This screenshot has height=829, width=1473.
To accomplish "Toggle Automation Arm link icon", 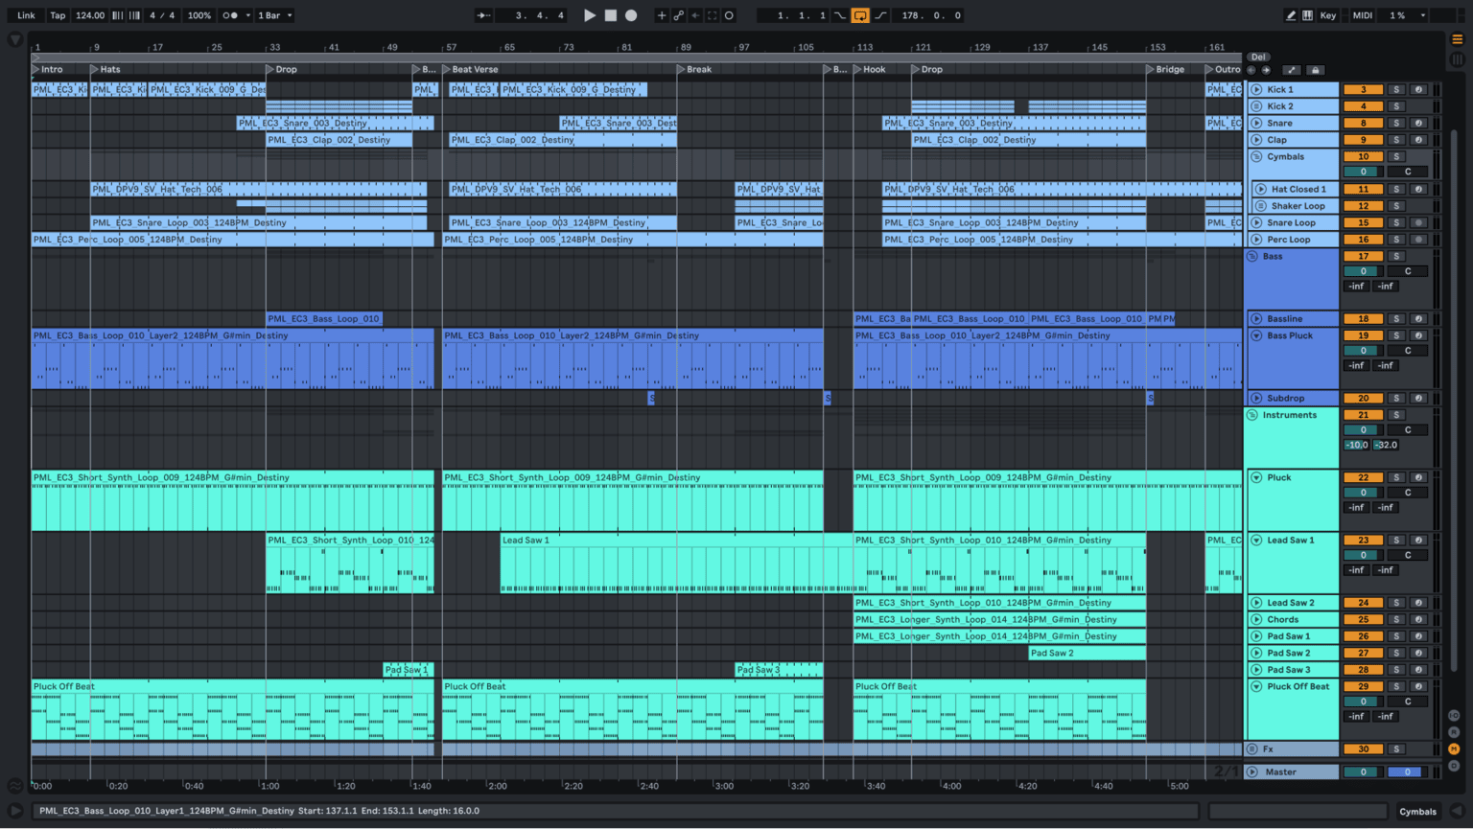I will (x=678, y=15).
